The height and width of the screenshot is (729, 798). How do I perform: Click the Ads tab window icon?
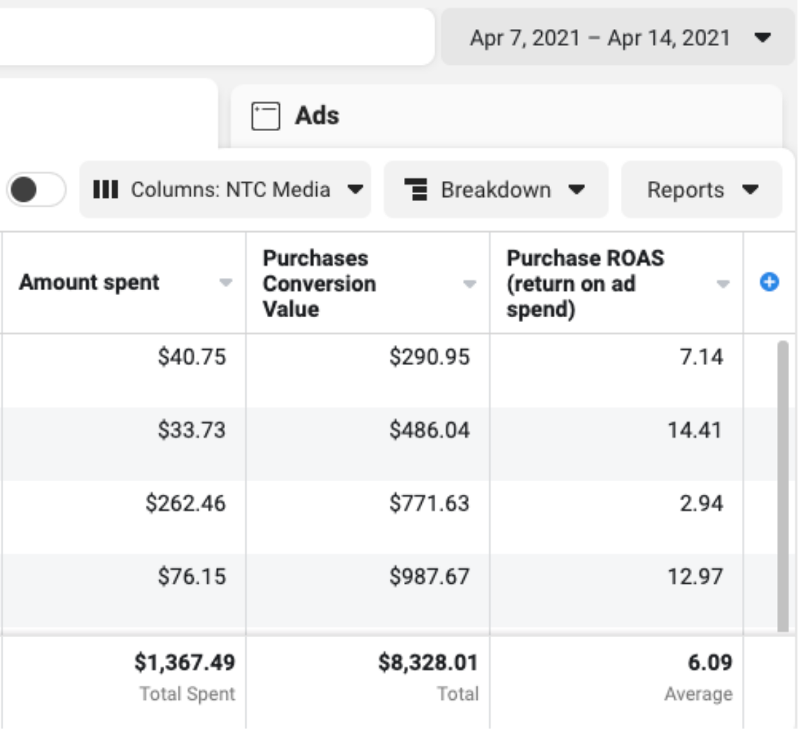(266, 115)
